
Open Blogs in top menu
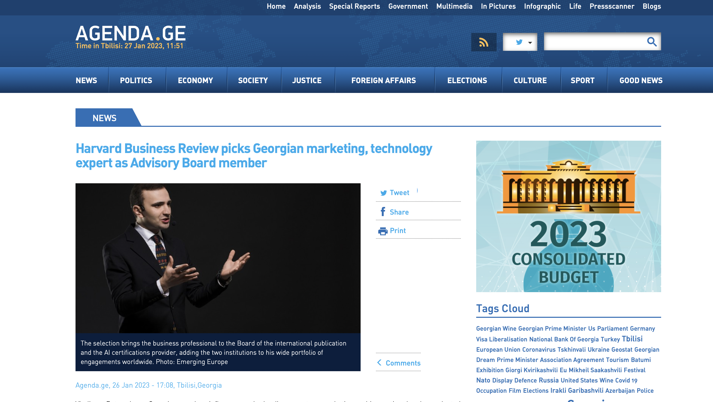(652, 6)
